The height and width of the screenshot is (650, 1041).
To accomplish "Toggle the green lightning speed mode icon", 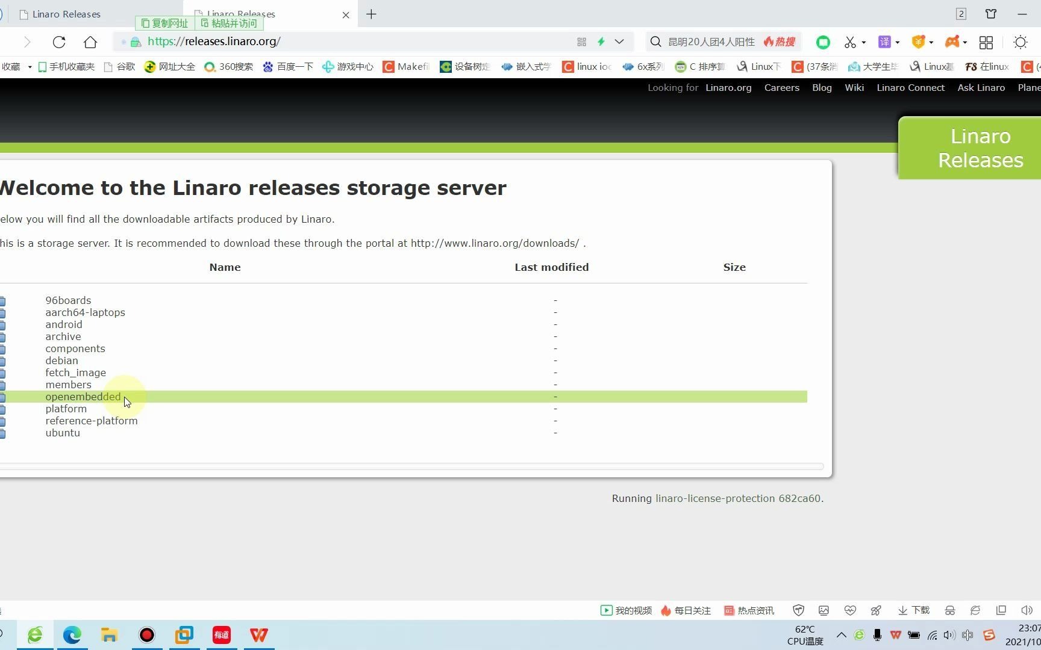I will pos(601,42).
